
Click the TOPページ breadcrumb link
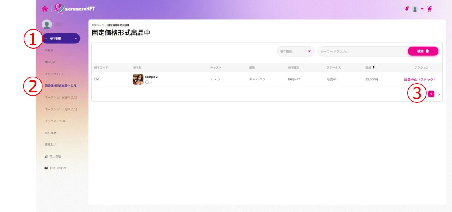pos(98,26)
